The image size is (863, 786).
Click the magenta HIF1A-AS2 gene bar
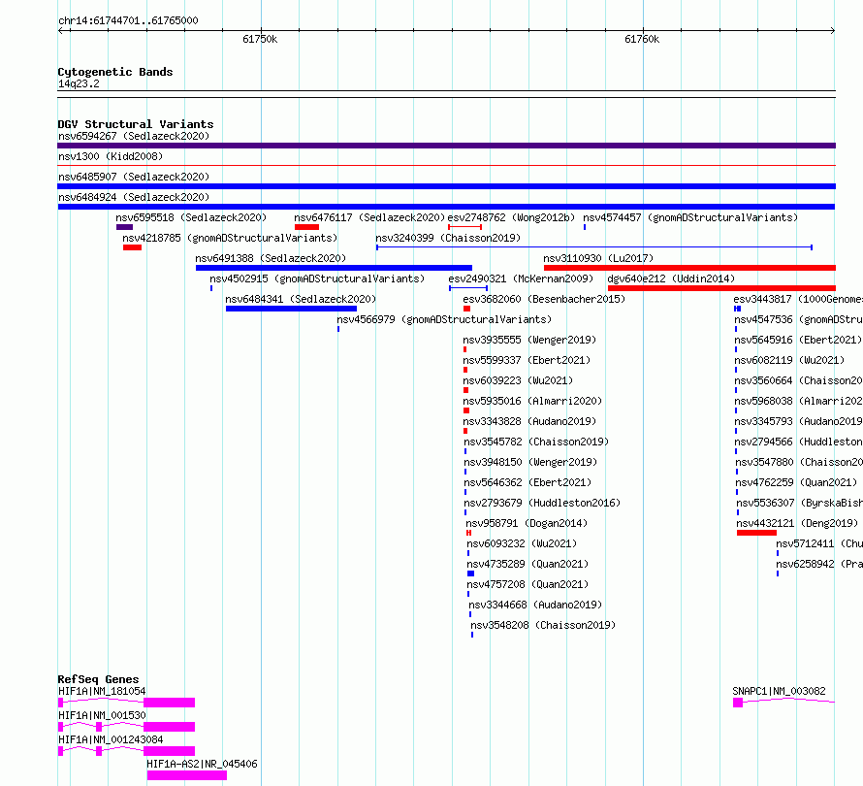pos(186,775)
